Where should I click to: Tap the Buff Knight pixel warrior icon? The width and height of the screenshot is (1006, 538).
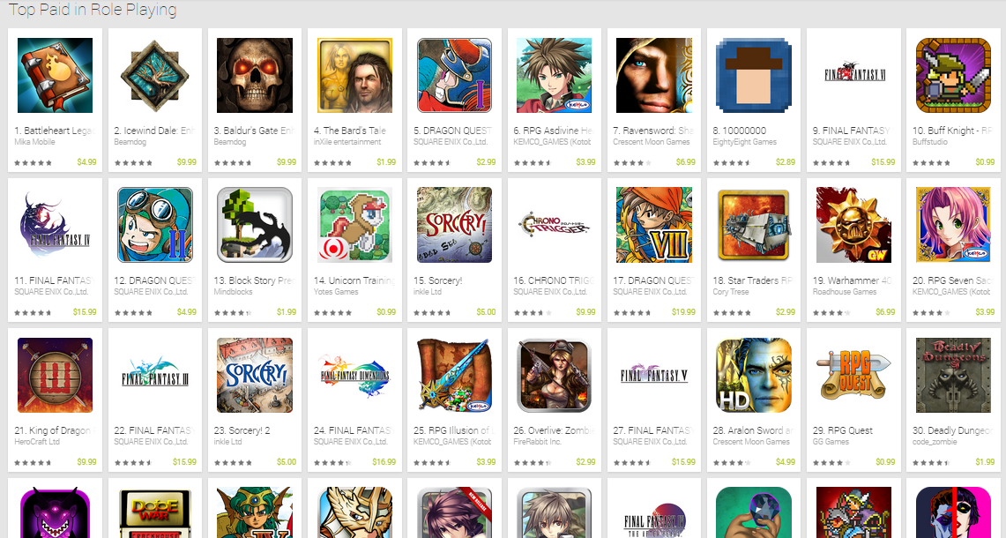(953, 75)
